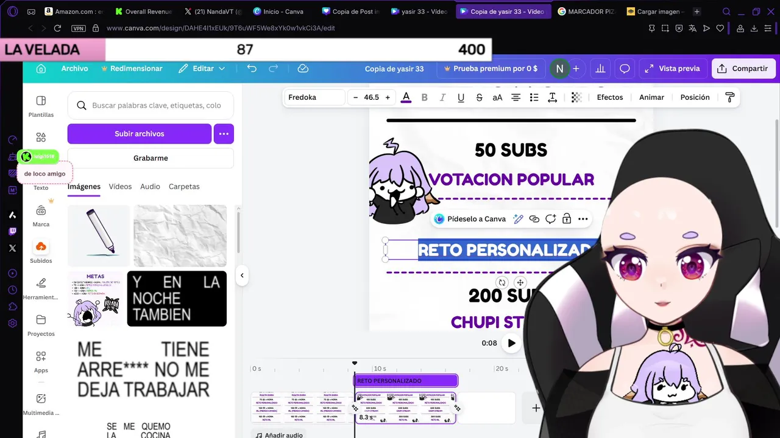Select RETO PERSONALIZADO timeline clip

[405, 381]
